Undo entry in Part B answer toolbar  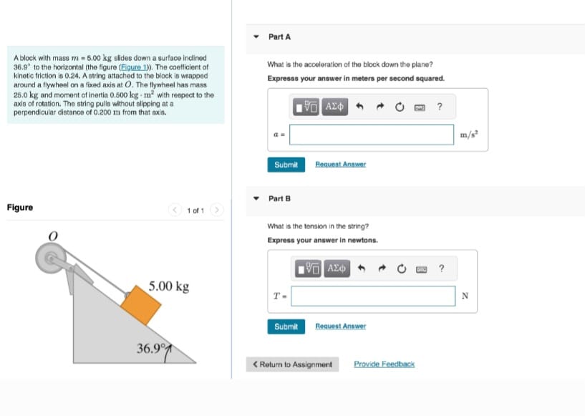[361, 269]
